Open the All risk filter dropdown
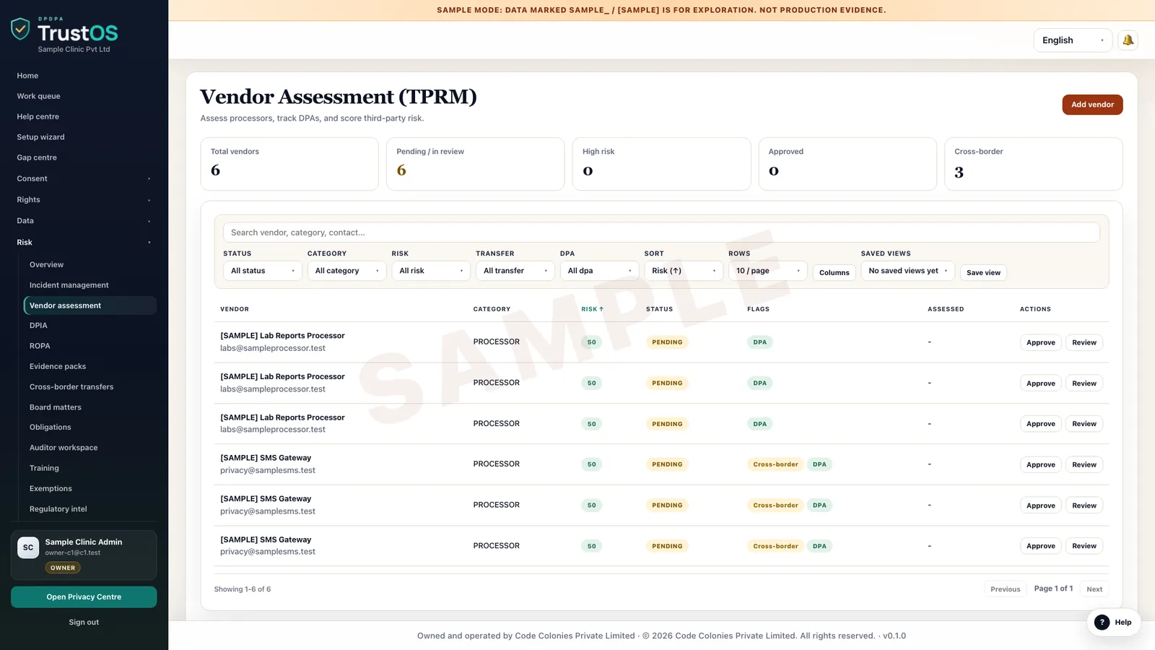The width and height of the screenshot is (1155, 650). (x=431, y=271)
